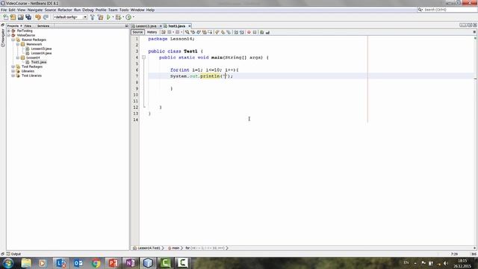Open the Tools menu
Image resolution: width=478 pixels, height=269 pixels.
click(x=124, y=10)
